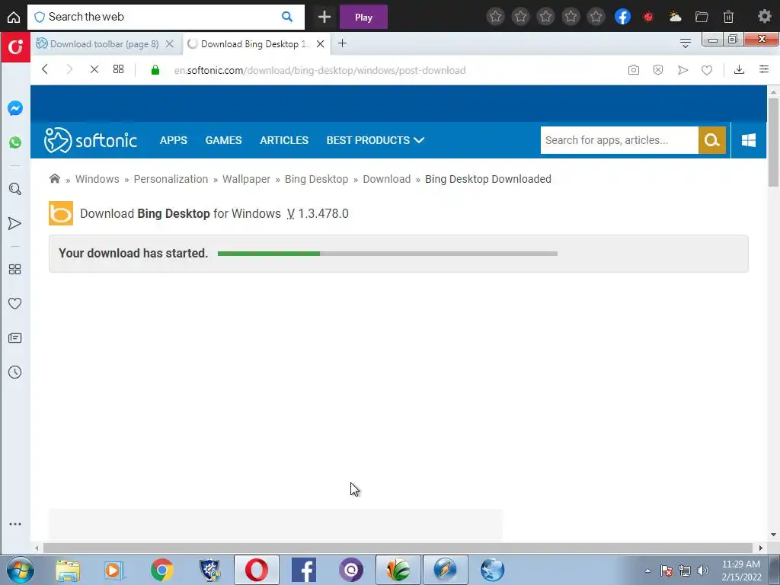The image size is (780, 585).
Task: Open the top bar settings gear
Action: click(x=765, y=17)
